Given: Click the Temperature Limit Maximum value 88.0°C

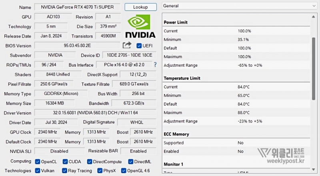Looking at the screenshot, I should coord(244,113).
